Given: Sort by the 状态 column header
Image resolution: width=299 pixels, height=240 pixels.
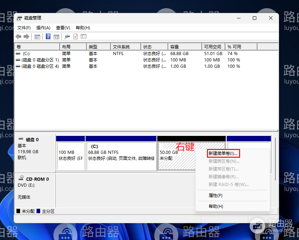Looking at the screenshot, I should coord(154,47).
